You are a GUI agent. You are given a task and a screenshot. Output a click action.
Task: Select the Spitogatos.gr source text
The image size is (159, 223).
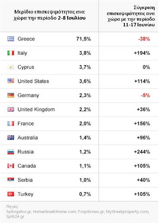point(19,211)
